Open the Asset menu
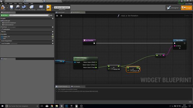The image size is (193, 108). (x=11, y=3)
